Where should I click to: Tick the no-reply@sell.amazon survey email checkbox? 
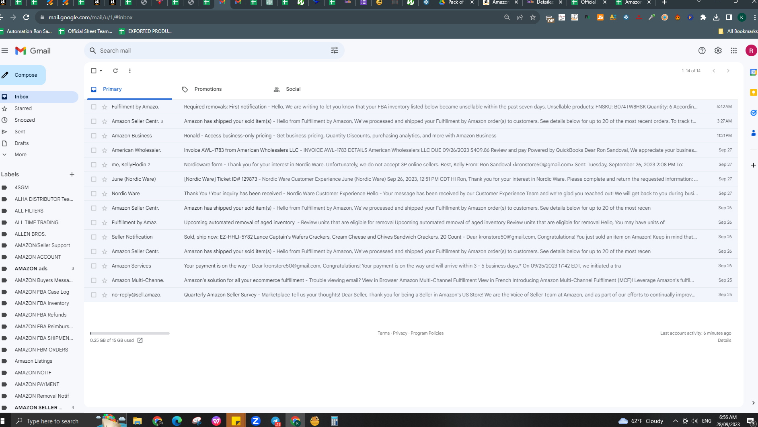pos(94,295)
